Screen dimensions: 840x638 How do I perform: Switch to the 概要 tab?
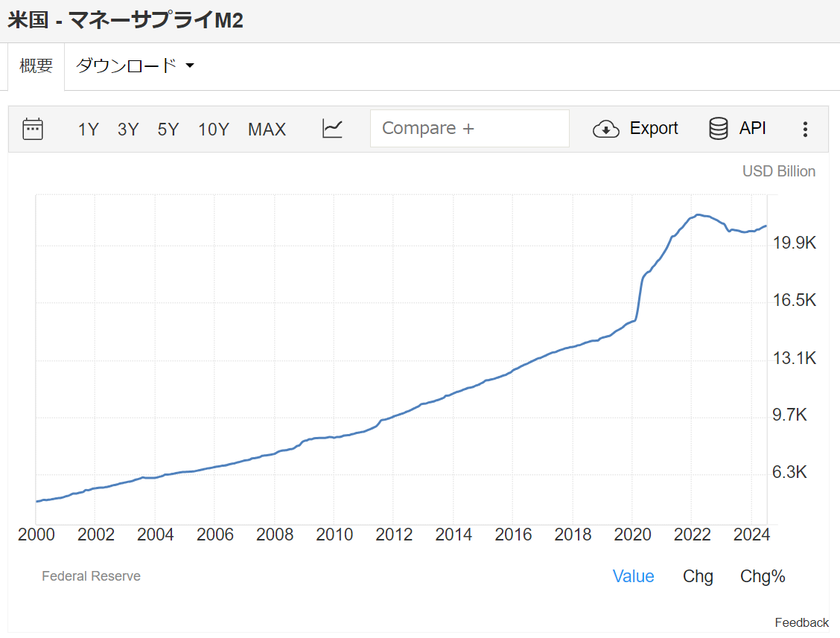tap(36, 66)
